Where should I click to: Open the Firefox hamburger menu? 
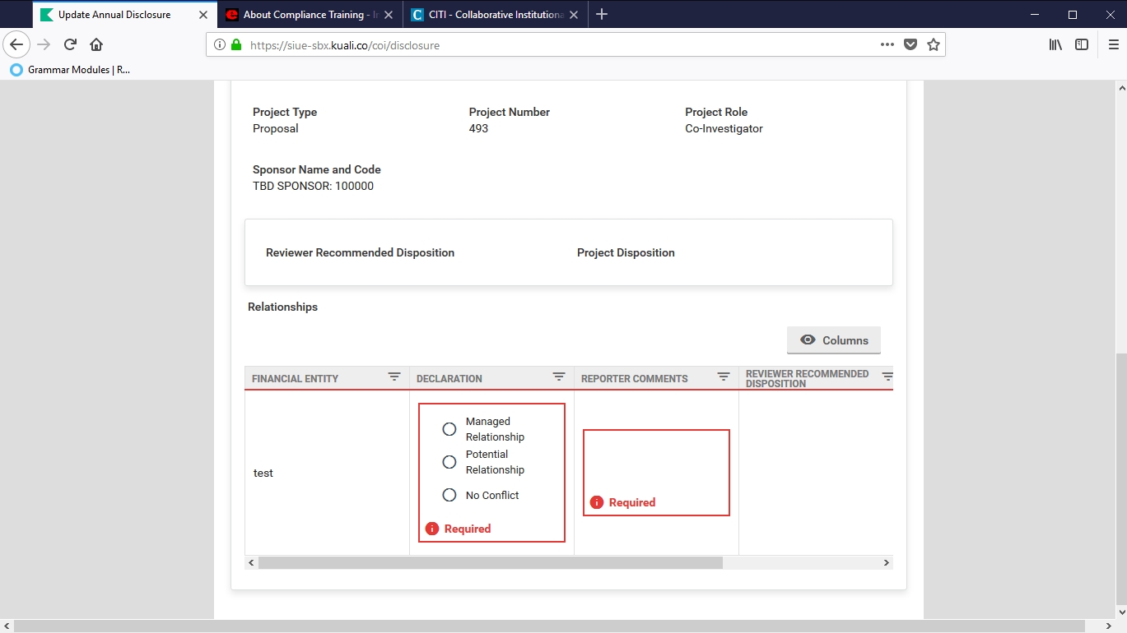tap(1113, 45)
